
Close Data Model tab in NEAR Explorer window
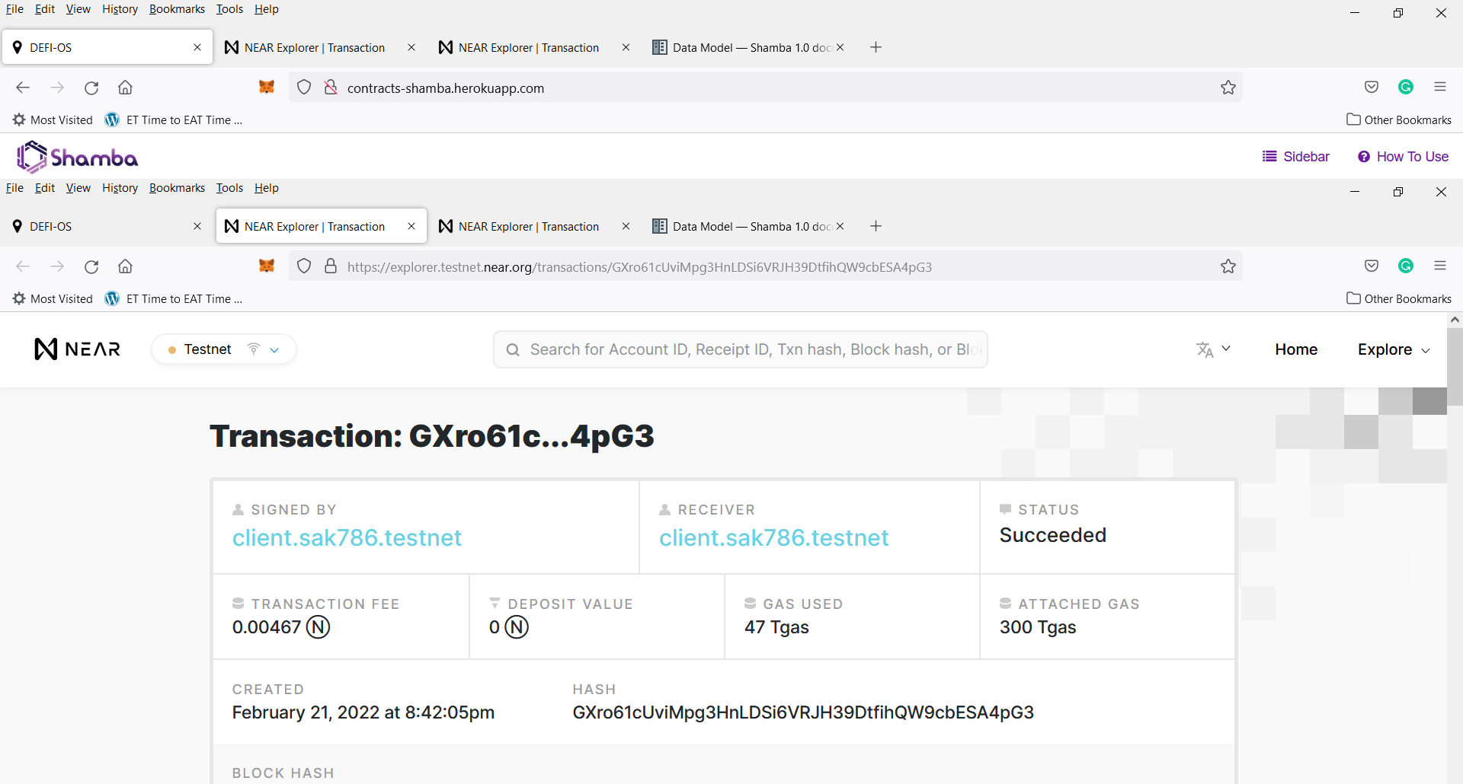click(840, 226)
